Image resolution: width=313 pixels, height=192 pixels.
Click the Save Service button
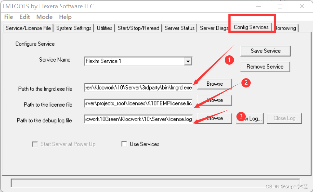(x=265, y=51)
